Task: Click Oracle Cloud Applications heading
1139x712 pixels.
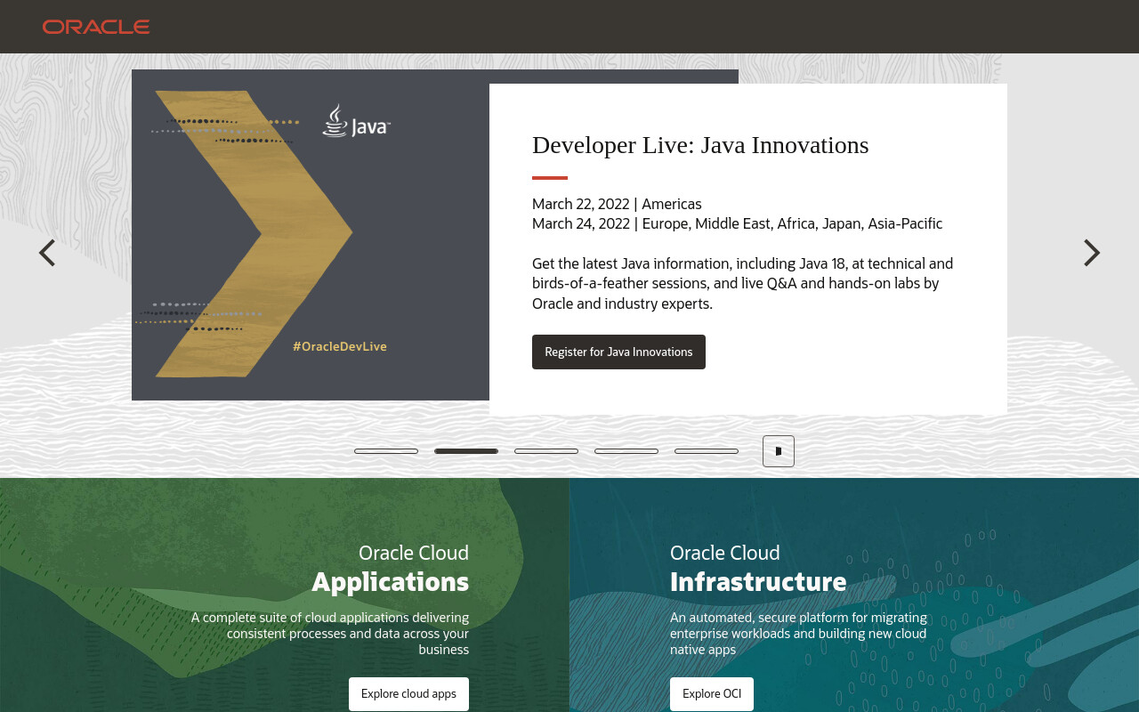Action: point(391,568)
